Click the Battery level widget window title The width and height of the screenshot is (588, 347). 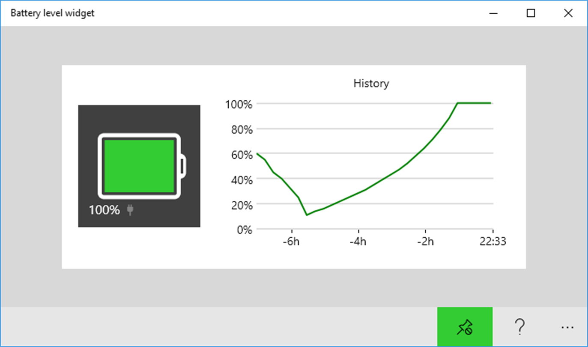click(x=52, y=13)
